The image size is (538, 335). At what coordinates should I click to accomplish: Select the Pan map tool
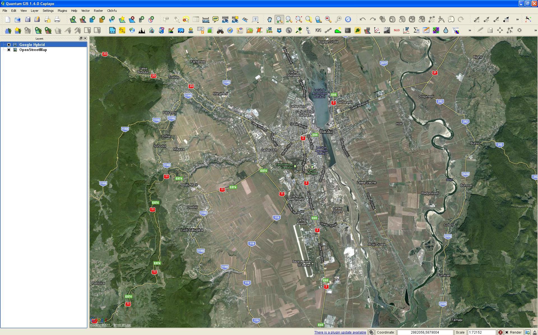tap(269, 19)
